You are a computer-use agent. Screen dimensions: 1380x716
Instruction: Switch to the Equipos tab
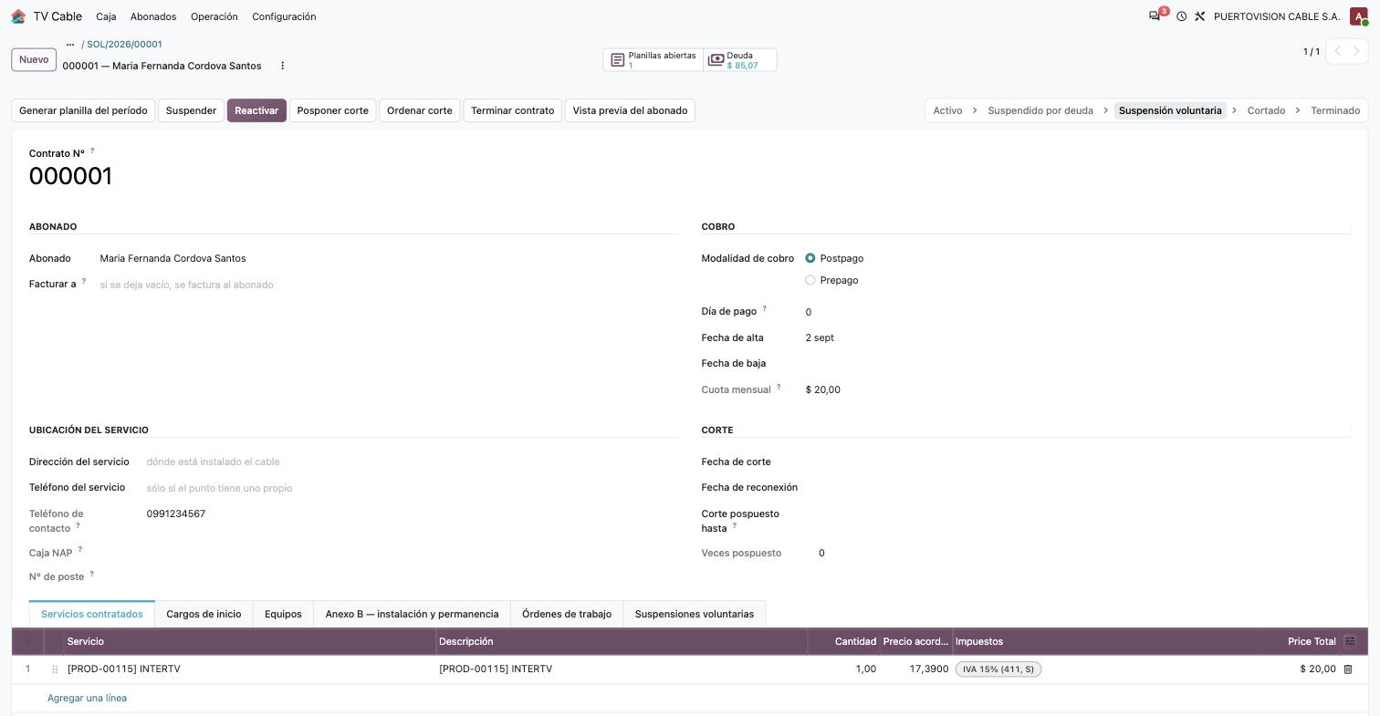point(283,614)
